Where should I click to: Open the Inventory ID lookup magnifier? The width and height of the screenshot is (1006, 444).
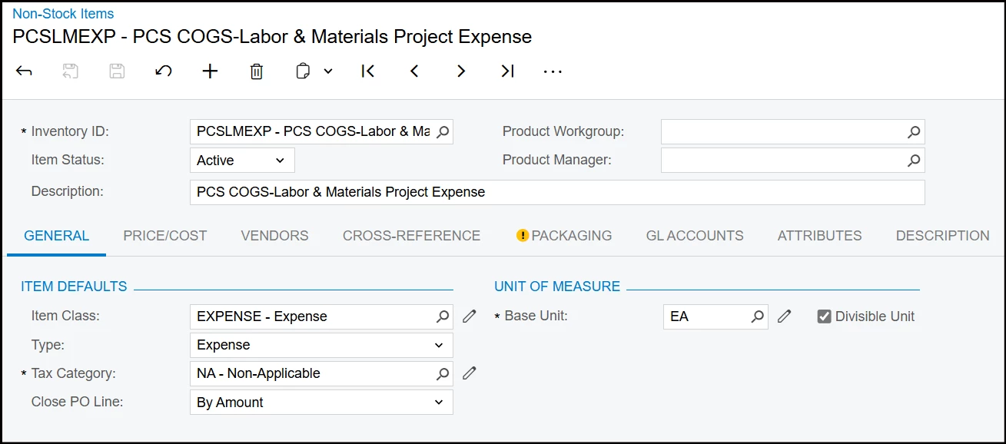coord(443,132)
